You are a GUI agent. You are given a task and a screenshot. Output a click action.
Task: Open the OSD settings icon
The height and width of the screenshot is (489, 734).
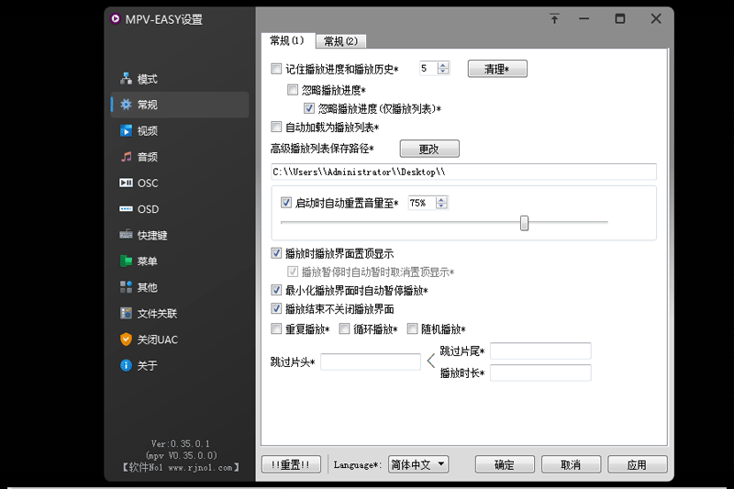pos(126,208)
